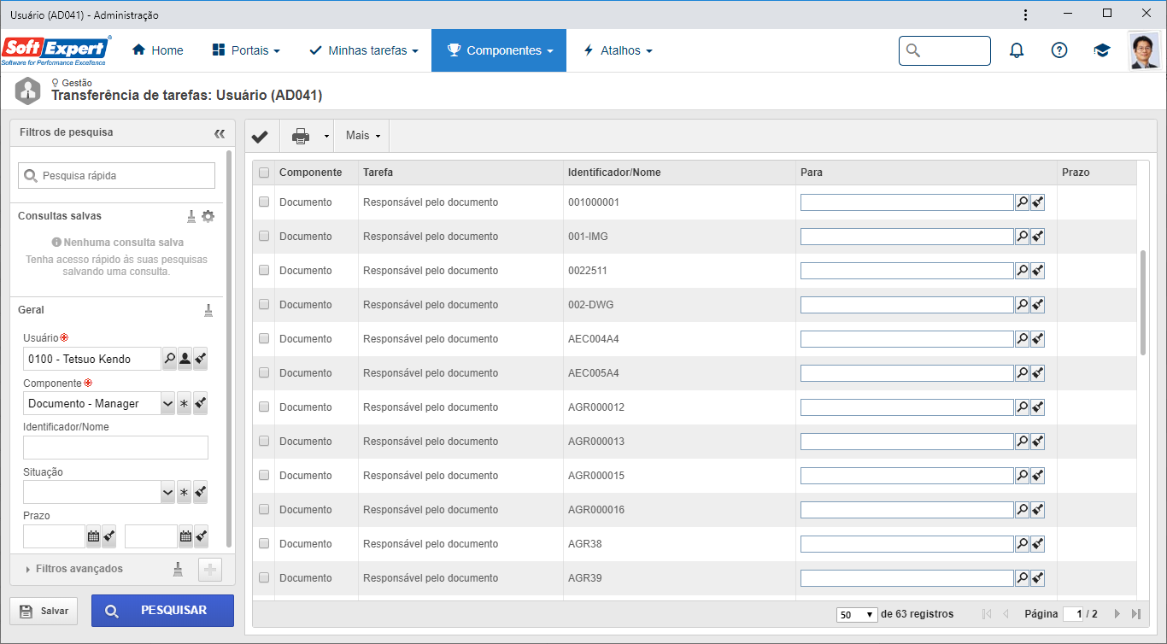Viewport: 1167px width, 644px height.
Task: Click the Pesquisa rápida search field
Action: (x=116, y=175)
